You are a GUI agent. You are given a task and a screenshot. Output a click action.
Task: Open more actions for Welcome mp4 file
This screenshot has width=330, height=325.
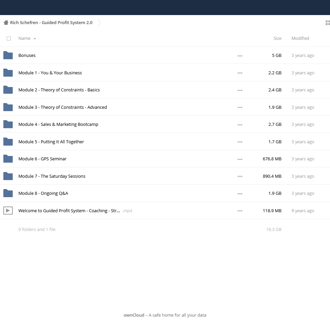(240, 211)
